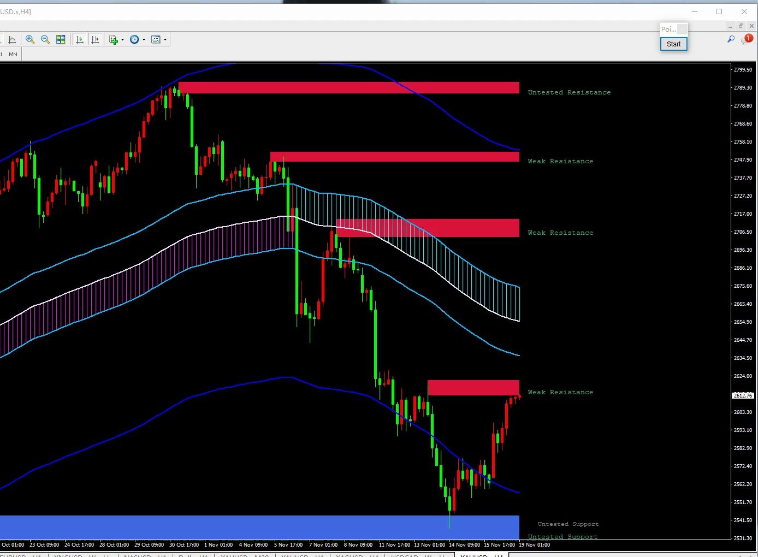Click the '30 Oct 17:00' time label
The height and width of the screenshot is (557, 758).
pyautogui.click(x=184, y=545)
